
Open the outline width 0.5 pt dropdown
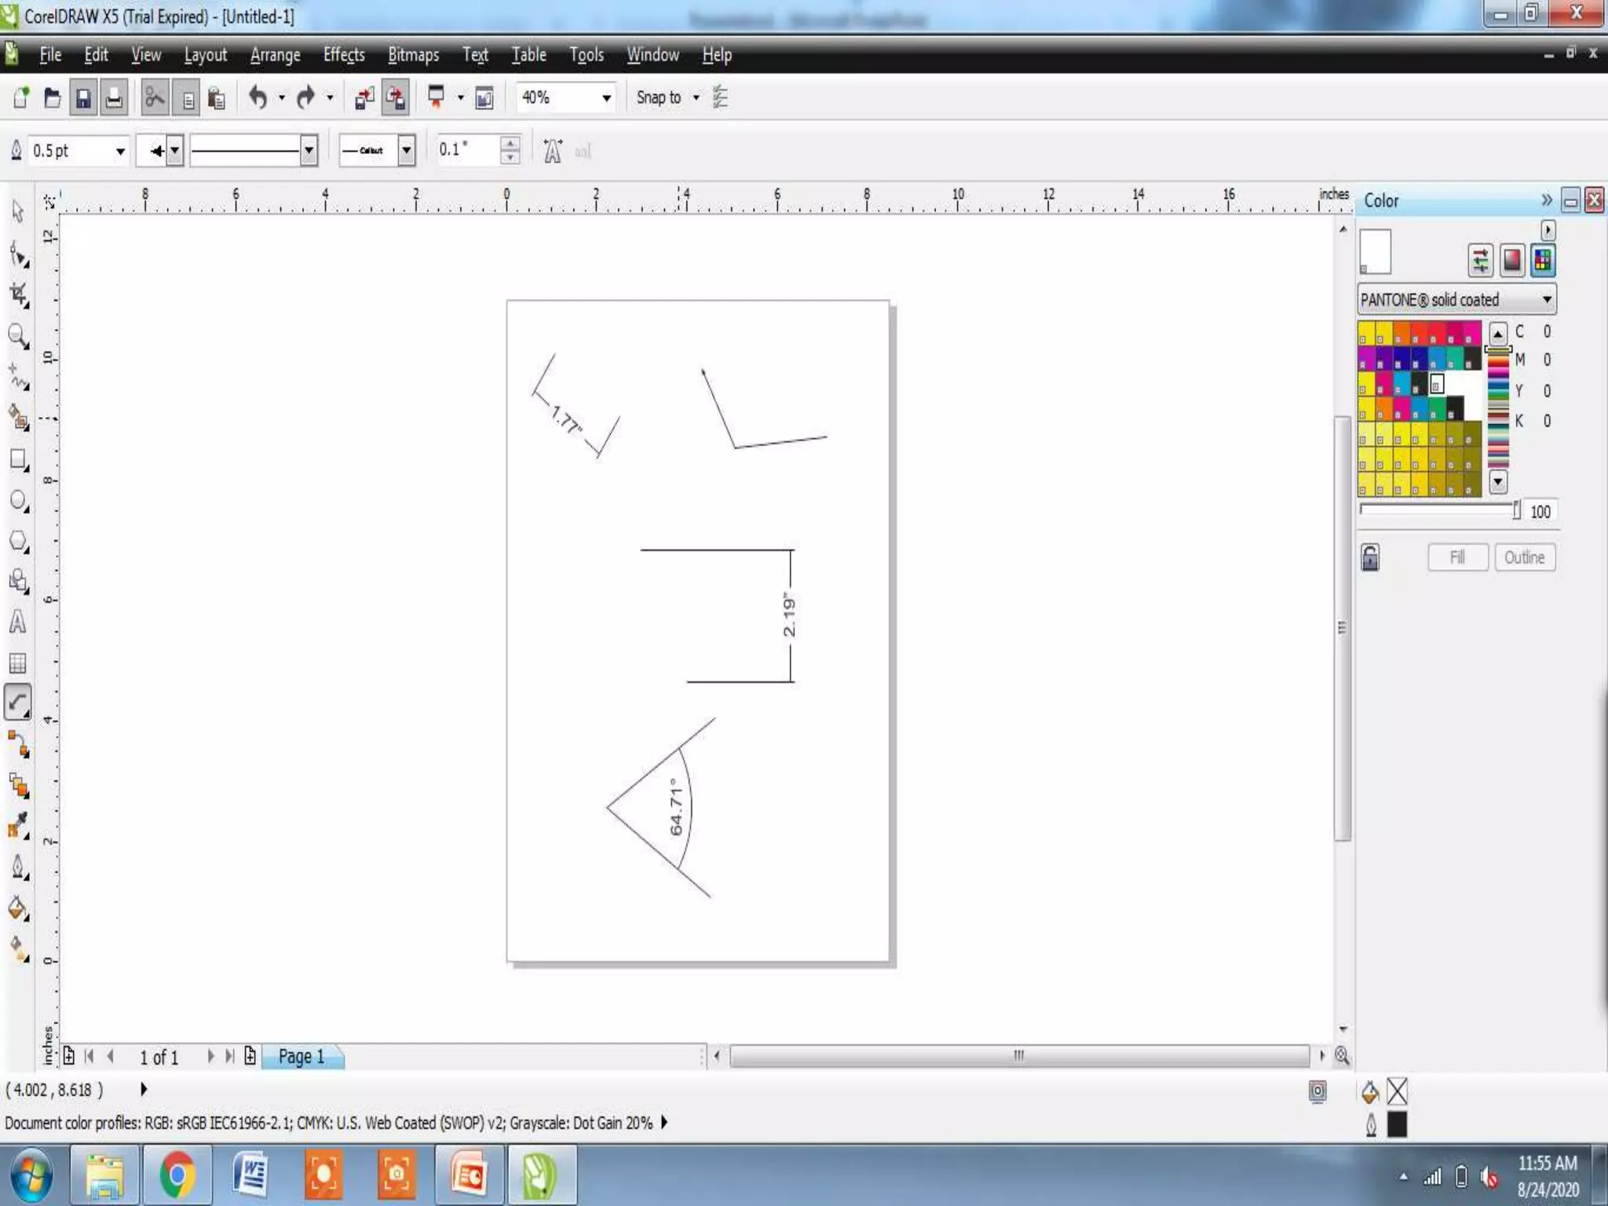(120, 151)
